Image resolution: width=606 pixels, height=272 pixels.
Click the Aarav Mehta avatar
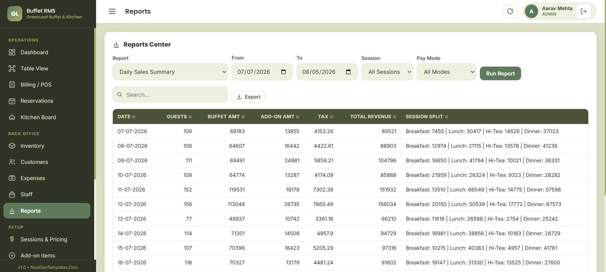click(x=531, y=11)
